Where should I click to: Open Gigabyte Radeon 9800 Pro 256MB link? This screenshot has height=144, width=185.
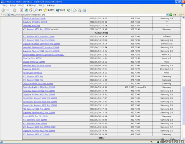point(39,131)
